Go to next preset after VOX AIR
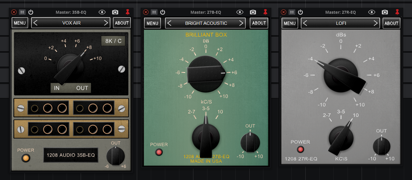The image size is (412, 180). click(106, 23)
